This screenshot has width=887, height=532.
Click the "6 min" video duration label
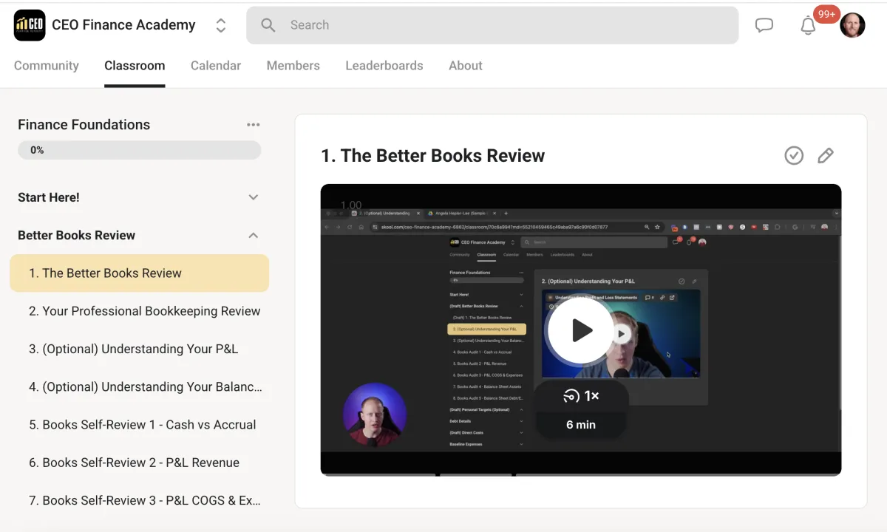[x=581, y=424]
